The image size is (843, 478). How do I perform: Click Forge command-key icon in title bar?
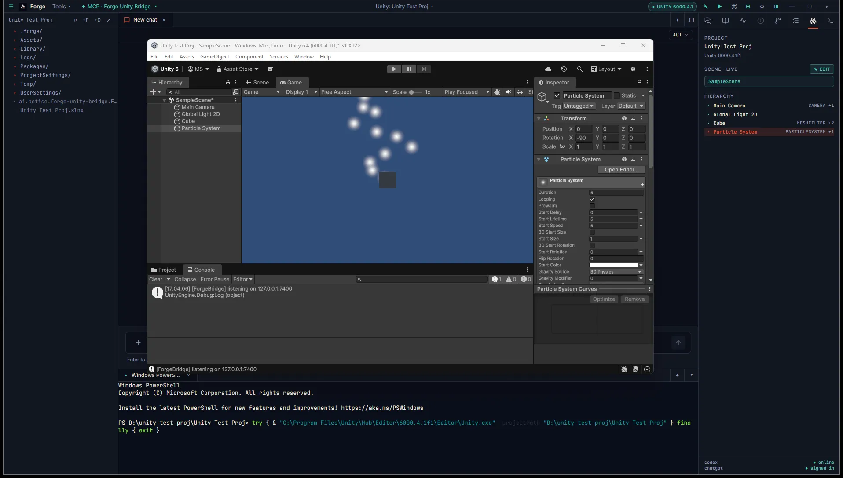click(734, 7)
